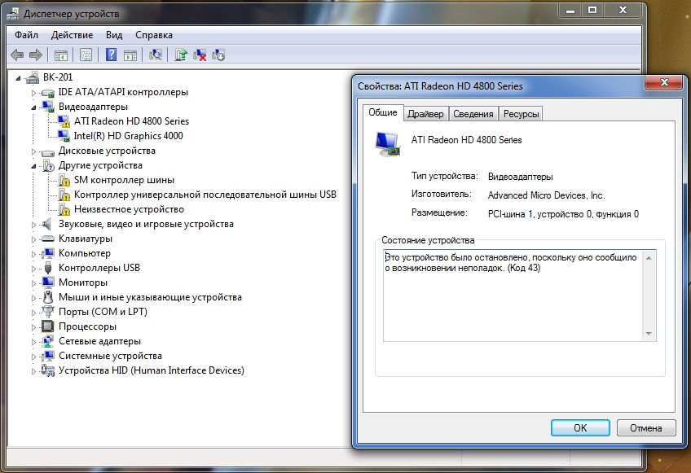
Task: Confirm the properties dialog with OK
Action: pos(580,427)
